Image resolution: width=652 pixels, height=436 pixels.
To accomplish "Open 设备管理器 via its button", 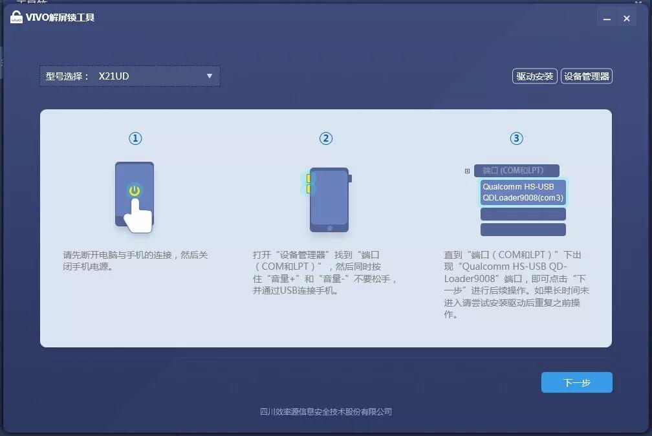I will tap(586, 76).
